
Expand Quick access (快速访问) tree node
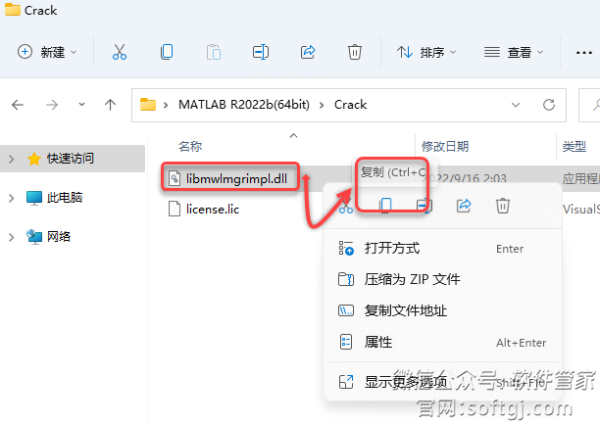coord(12,159)
